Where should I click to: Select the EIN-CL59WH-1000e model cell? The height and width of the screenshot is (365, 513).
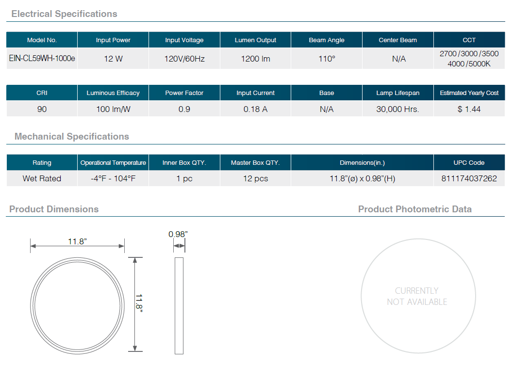click(42, 59)
